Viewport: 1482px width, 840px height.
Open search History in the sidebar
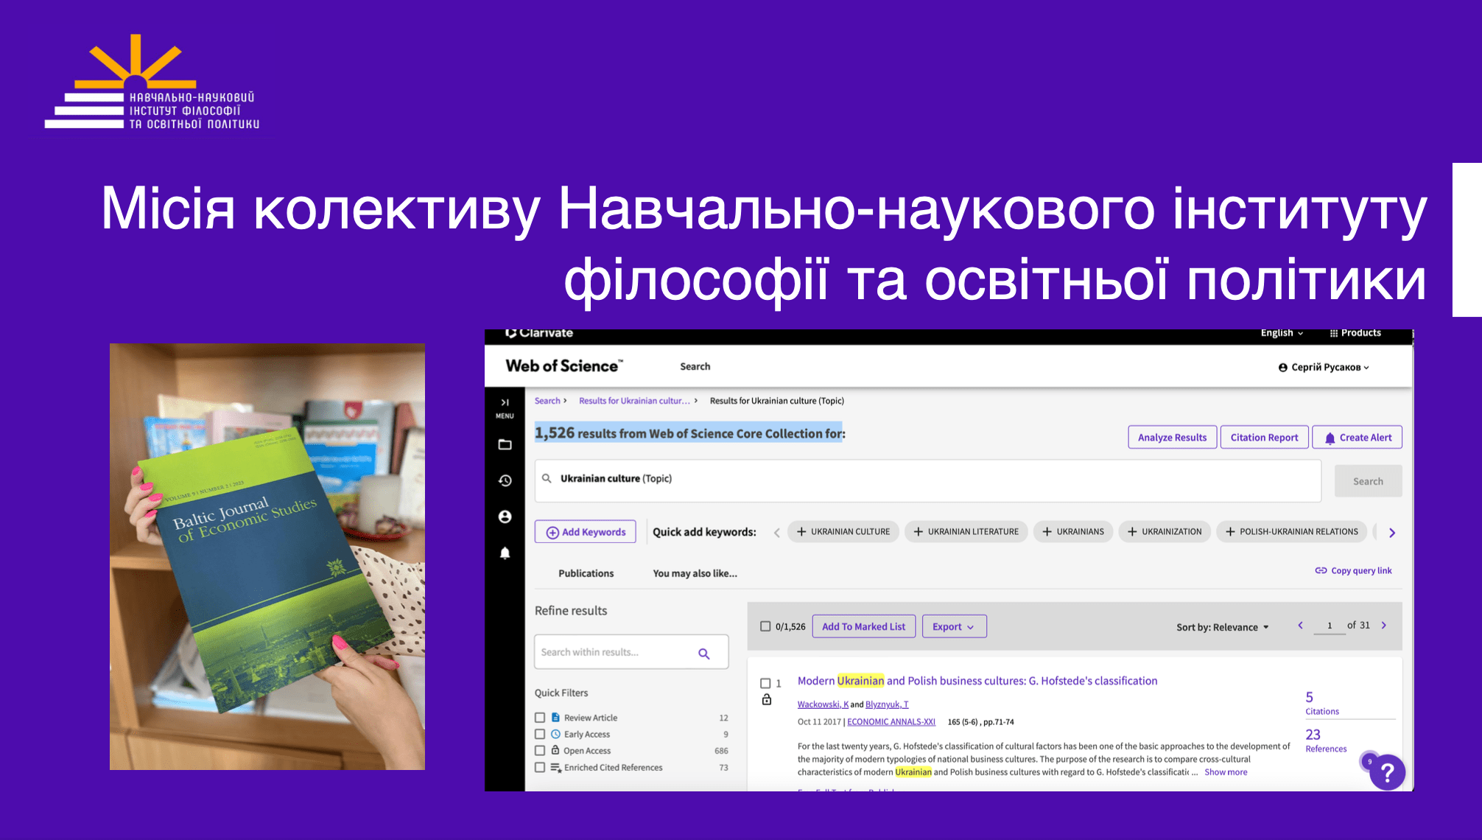pos(505,480)
